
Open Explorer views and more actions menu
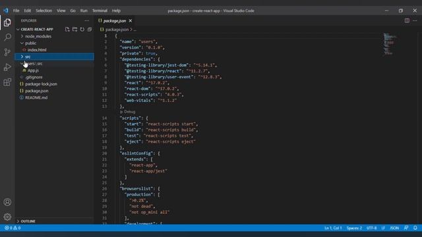86,20
